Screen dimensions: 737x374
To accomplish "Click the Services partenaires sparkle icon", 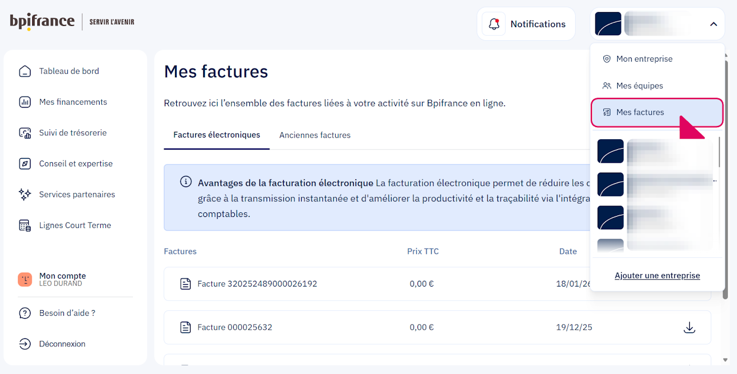I will [x=25, y=194].
